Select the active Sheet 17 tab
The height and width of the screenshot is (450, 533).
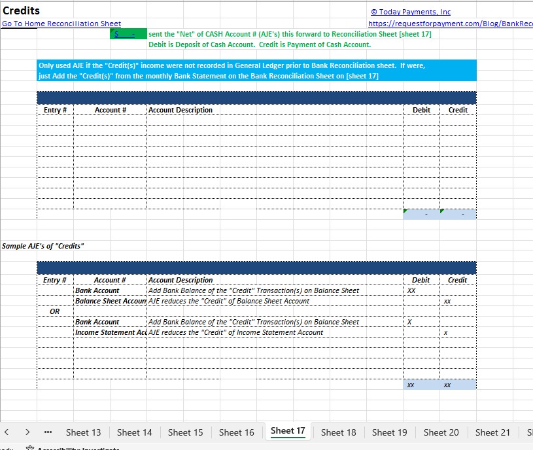tap(288, 431)
